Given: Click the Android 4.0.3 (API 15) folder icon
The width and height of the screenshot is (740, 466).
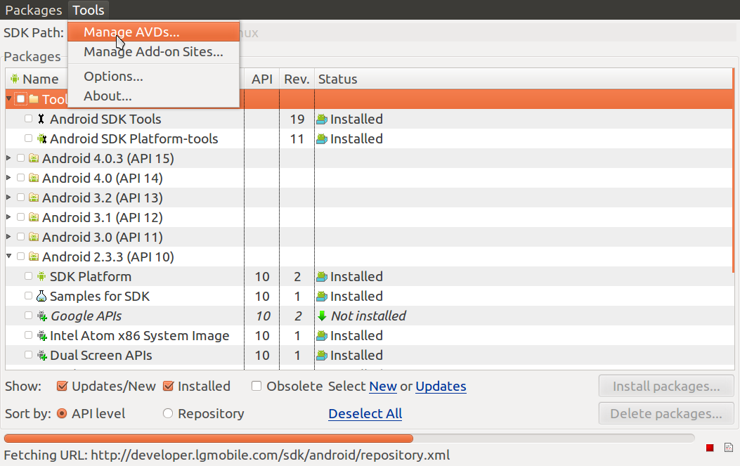Looking at the screenshot, I should coord(34,158).
